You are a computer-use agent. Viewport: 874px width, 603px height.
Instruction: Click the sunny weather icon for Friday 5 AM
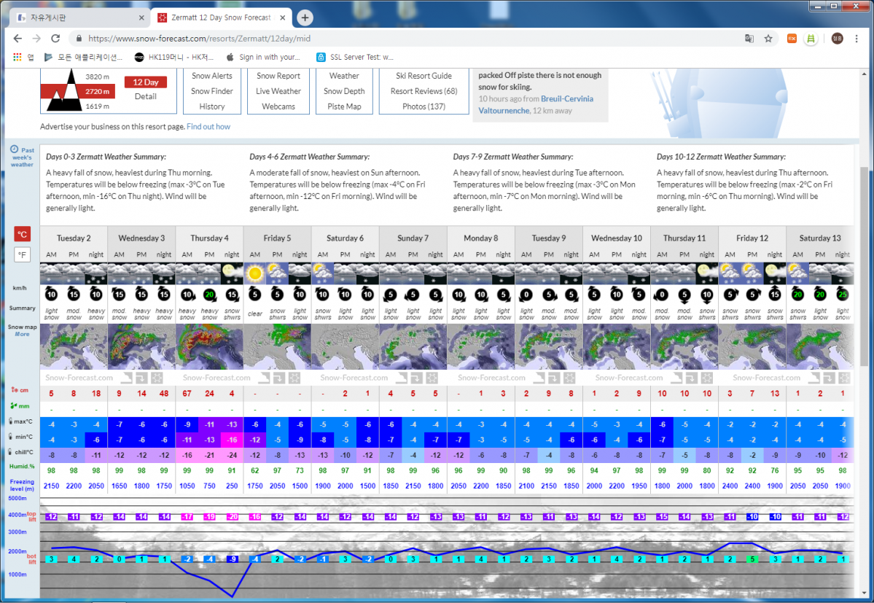point(254,273)
